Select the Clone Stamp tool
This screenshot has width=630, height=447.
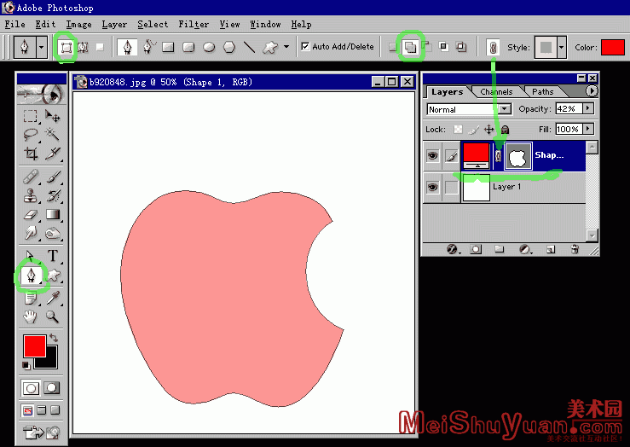[x=30, y=195]
